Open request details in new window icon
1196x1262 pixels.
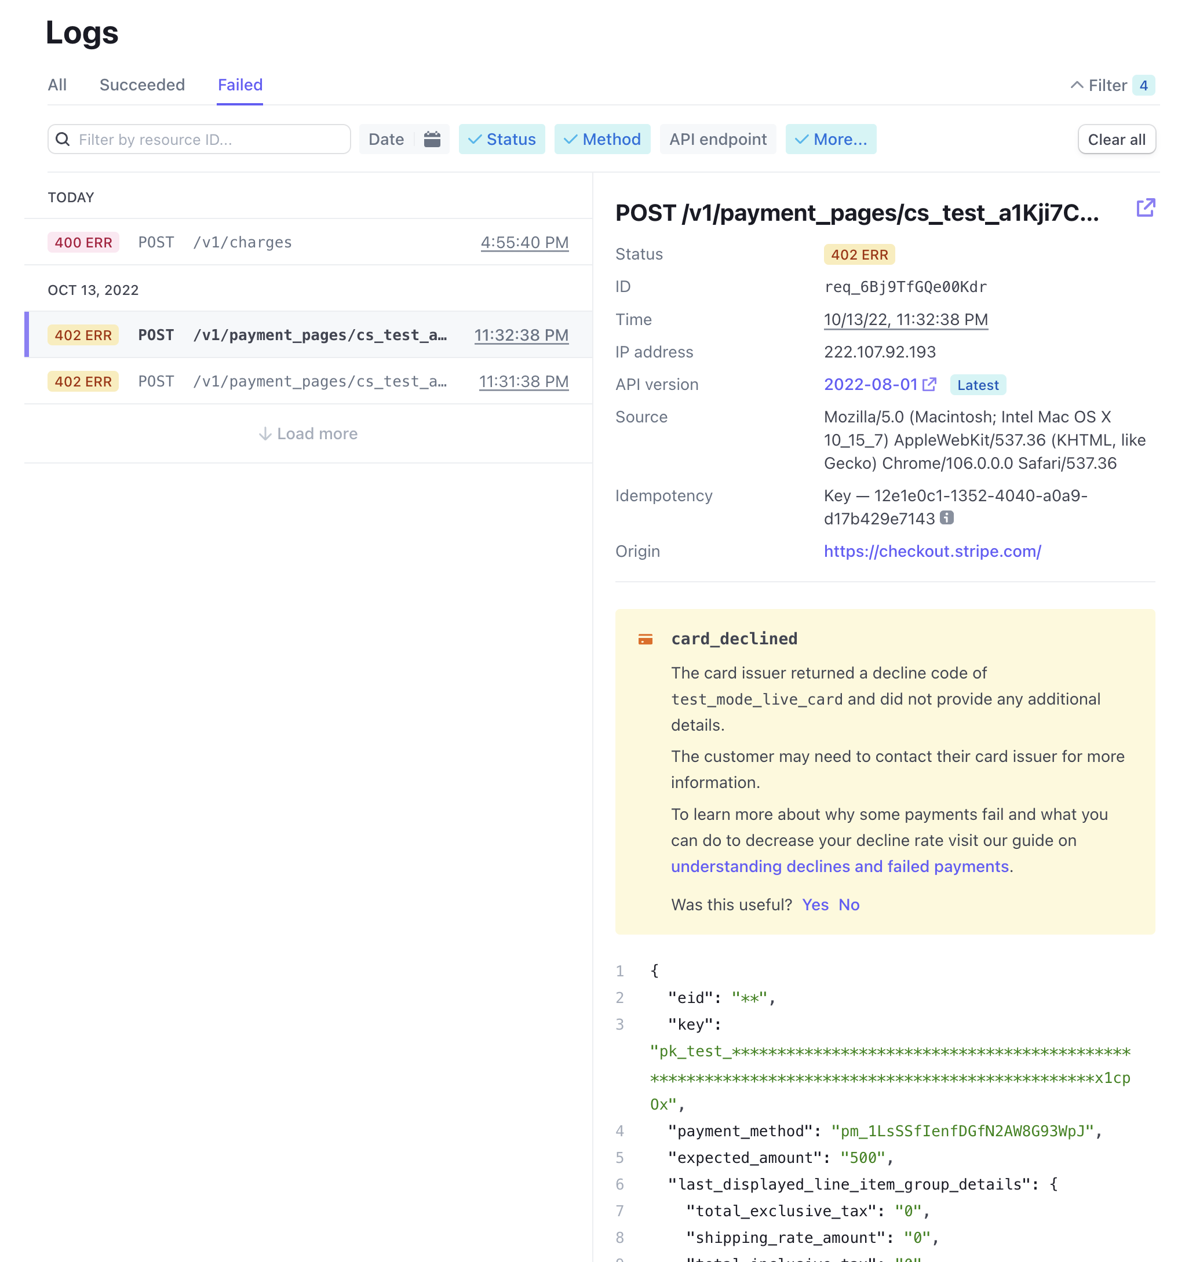(1145, 208)
